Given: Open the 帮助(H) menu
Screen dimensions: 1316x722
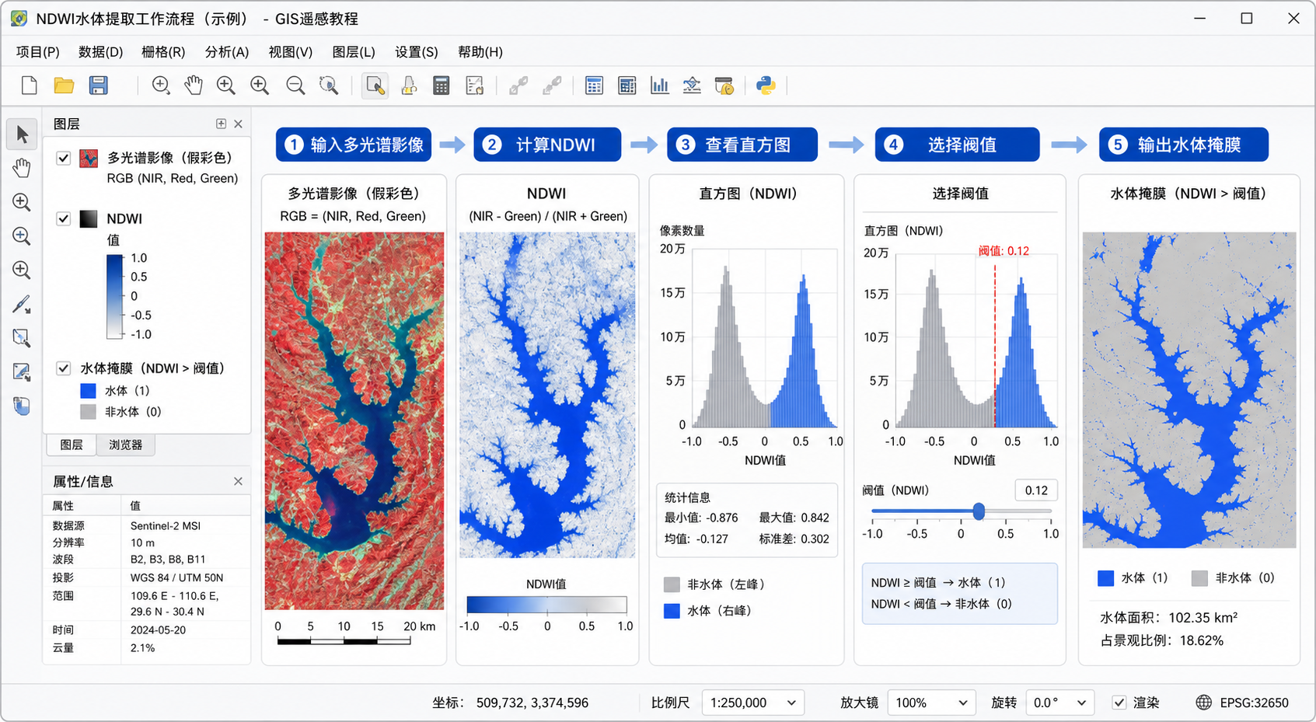Looking at the screenshot, I should [480, 52].
